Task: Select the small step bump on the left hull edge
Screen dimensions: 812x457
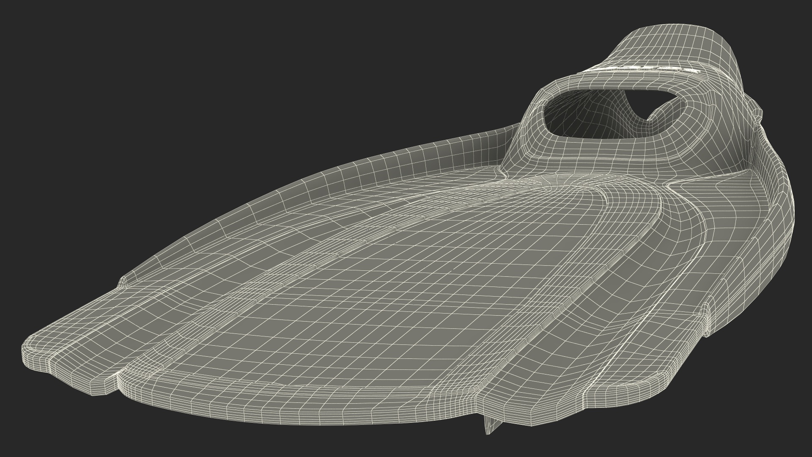Action: 122,281
